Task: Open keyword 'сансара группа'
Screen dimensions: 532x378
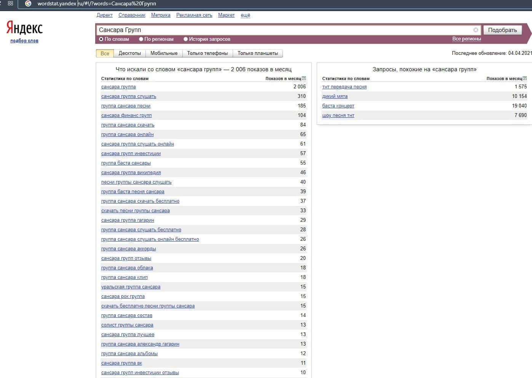Action: [118, 87]
